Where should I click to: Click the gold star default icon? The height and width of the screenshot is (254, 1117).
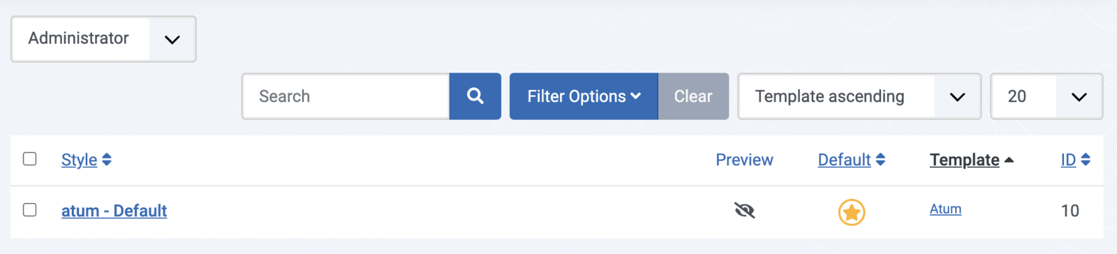pyautogui.click(x=852, y=212)
